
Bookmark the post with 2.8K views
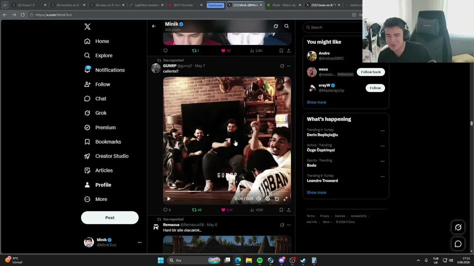point(281,51)
